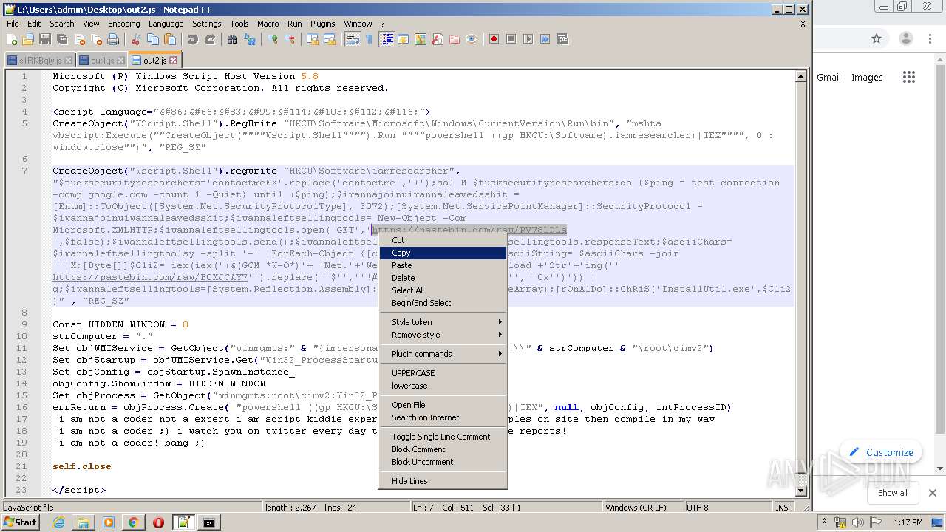Screen dimensions: 946x532
Task: Click the Cut scissors toolbar icon
Action: pyautogui.click(x=135, y=39)
